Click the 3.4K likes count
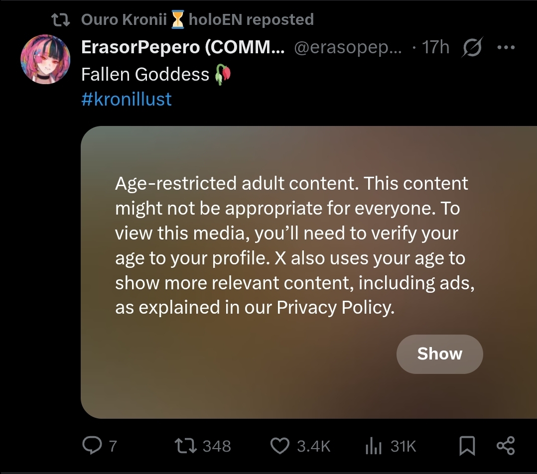 pyautogui.click(x=313, y=446)
